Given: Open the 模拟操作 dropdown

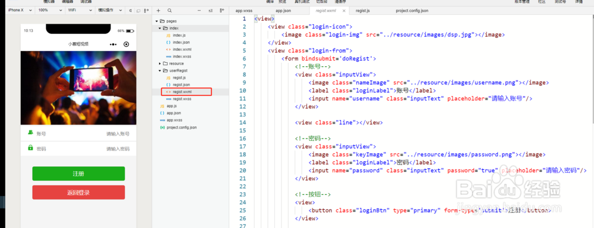Looking at the screenshot, I should [110, 10].
